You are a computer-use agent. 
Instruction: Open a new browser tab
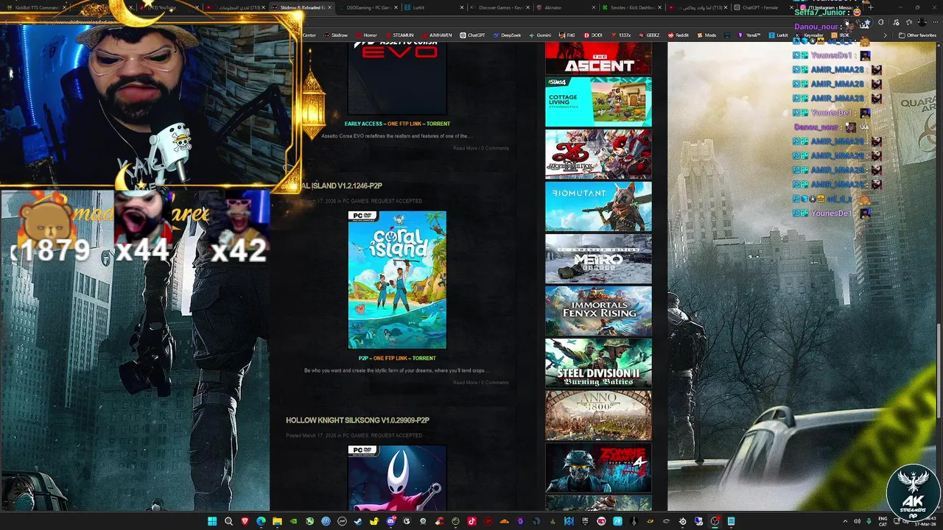[870, 7]
